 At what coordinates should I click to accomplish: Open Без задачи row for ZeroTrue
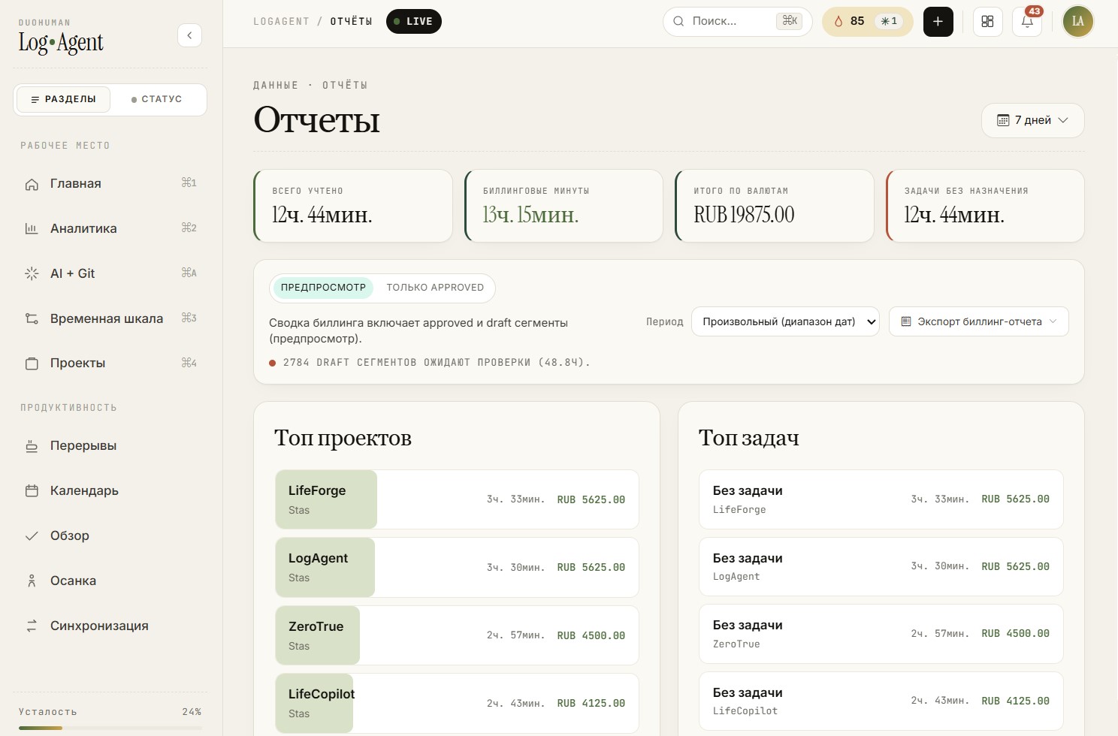pos(881,634)
